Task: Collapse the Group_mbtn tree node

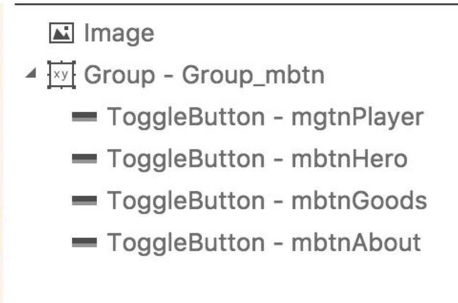Action: pos(31,75)
